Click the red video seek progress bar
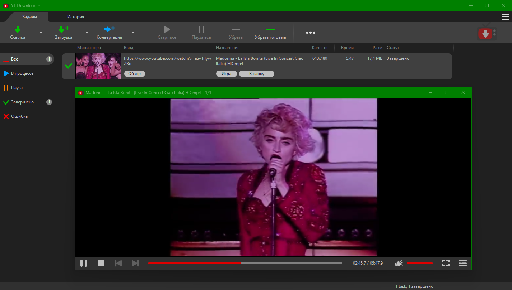This screenshot has height=290, width=512. point(194,263)
